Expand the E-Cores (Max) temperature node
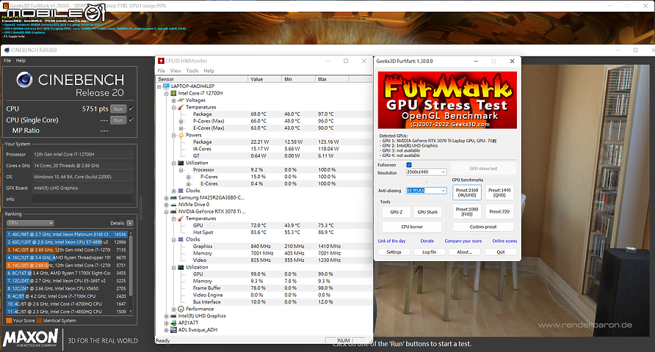Image resolution: width=655 pixels, height=352 pixels. click(181, 128)
